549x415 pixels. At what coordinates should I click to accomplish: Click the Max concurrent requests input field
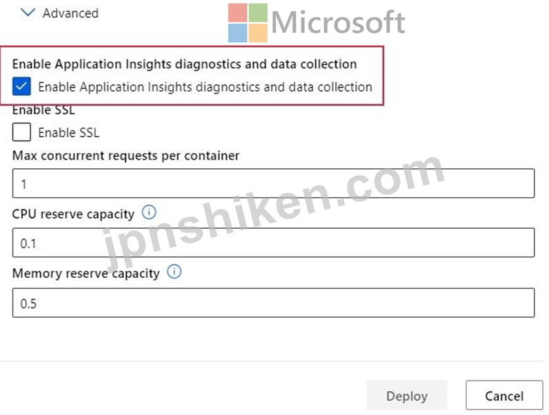coord(273,183)
